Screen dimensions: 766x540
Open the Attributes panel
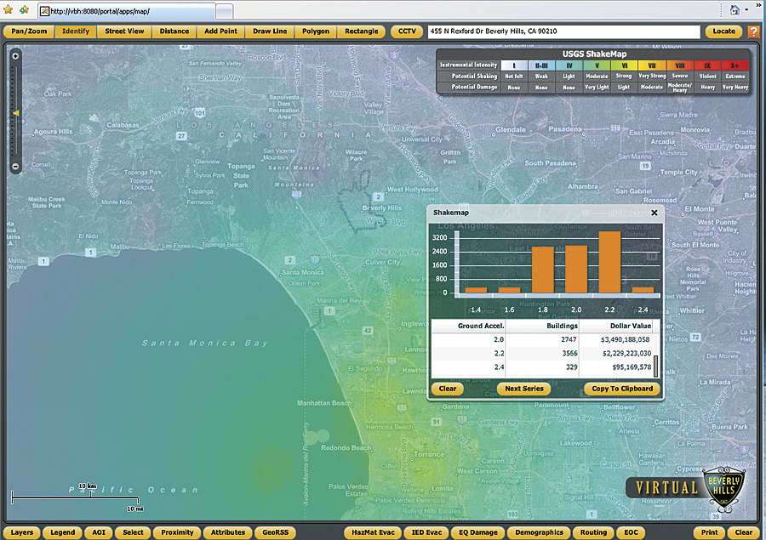pos(227,532)
